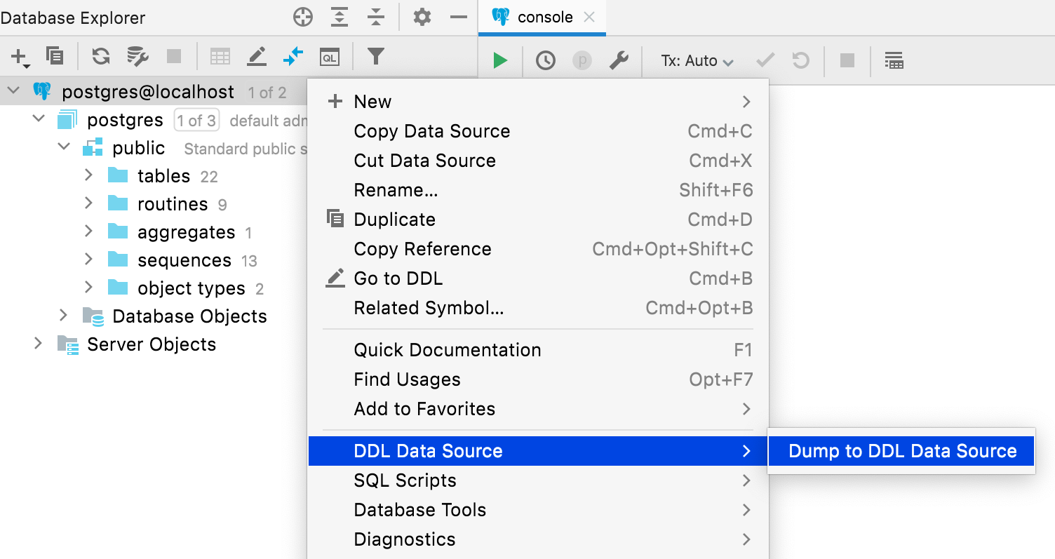Expand the Server Objects node
Screen dimensions: 1055x559
[38, 344]
